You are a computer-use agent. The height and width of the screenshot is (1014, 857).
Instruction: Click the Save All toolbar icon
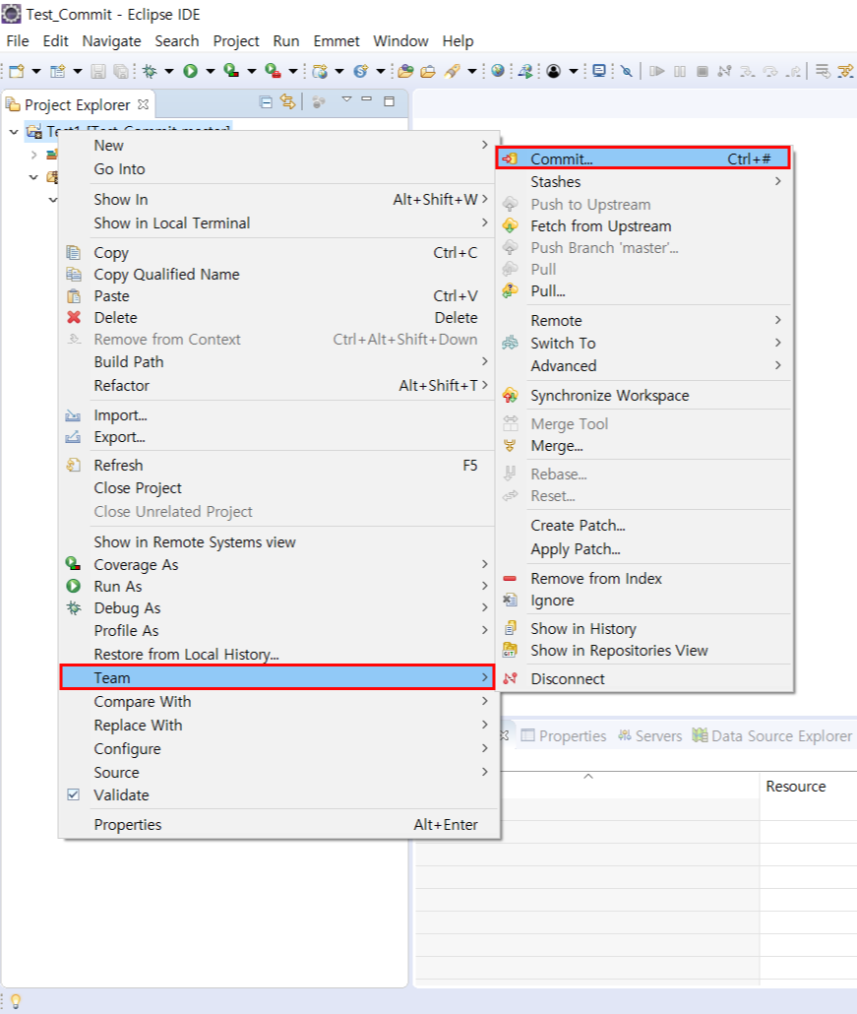[120, 71]
